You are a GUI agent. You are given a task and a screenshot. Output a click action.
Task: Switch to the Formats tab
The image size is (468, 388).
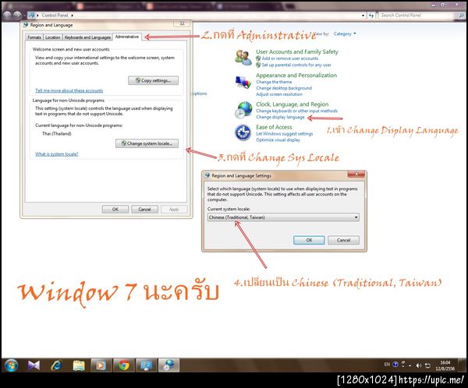click(34, 37)
